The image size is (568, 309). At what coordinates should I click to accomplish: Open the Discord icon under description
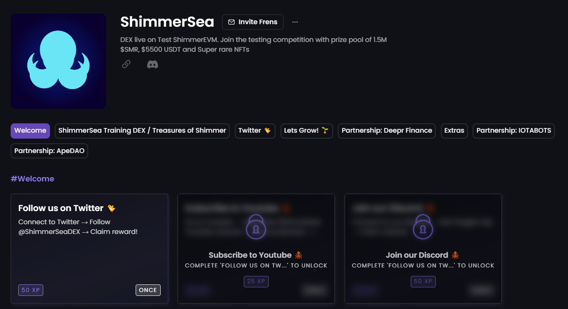[153, 64]
